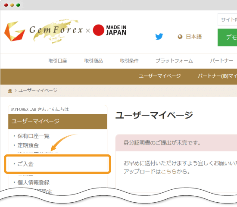The width and height of the screenshot is (237, 207).
Task: Select パートナー(IB)マイページ tab in gold bar
Action: [x=217, y=76]
